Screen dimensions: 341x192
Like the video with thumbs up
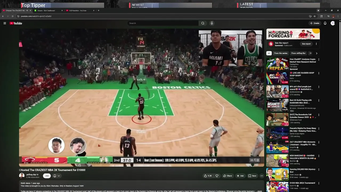[x=208, y=176]
